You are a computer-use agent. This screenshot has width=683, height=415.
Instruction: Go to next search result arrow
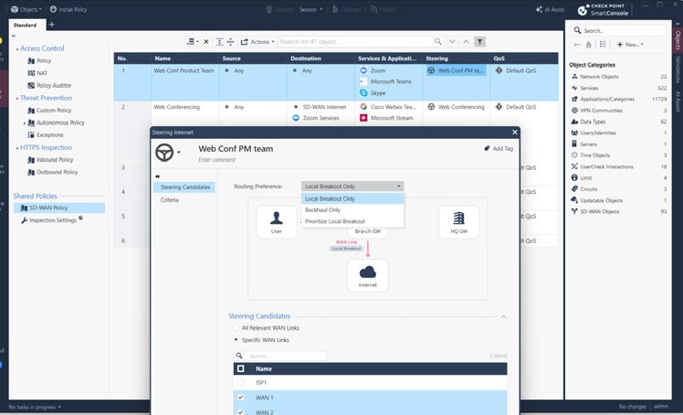(452, 42)
